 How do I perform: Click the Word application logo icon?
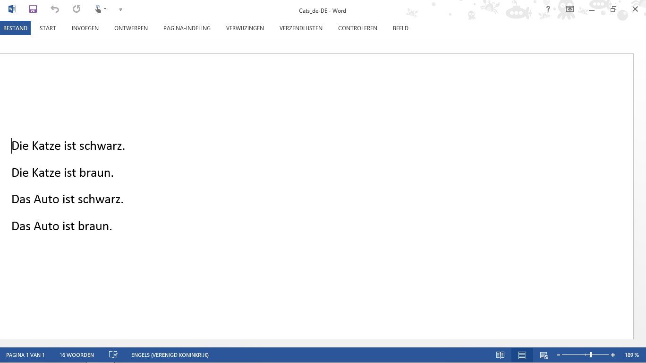pos(12,9)
